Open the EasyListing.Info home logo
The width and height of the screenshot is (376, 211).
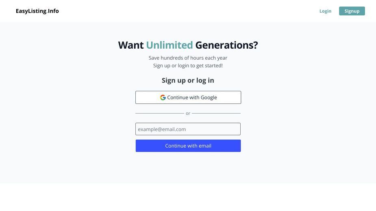click(x=37, y=11)
